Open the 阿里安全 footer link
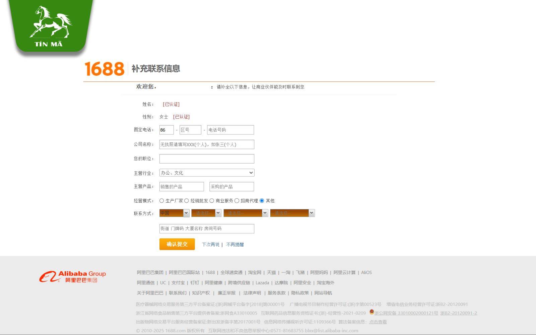This screenshot has width=536, height=335. click(302, 283)
